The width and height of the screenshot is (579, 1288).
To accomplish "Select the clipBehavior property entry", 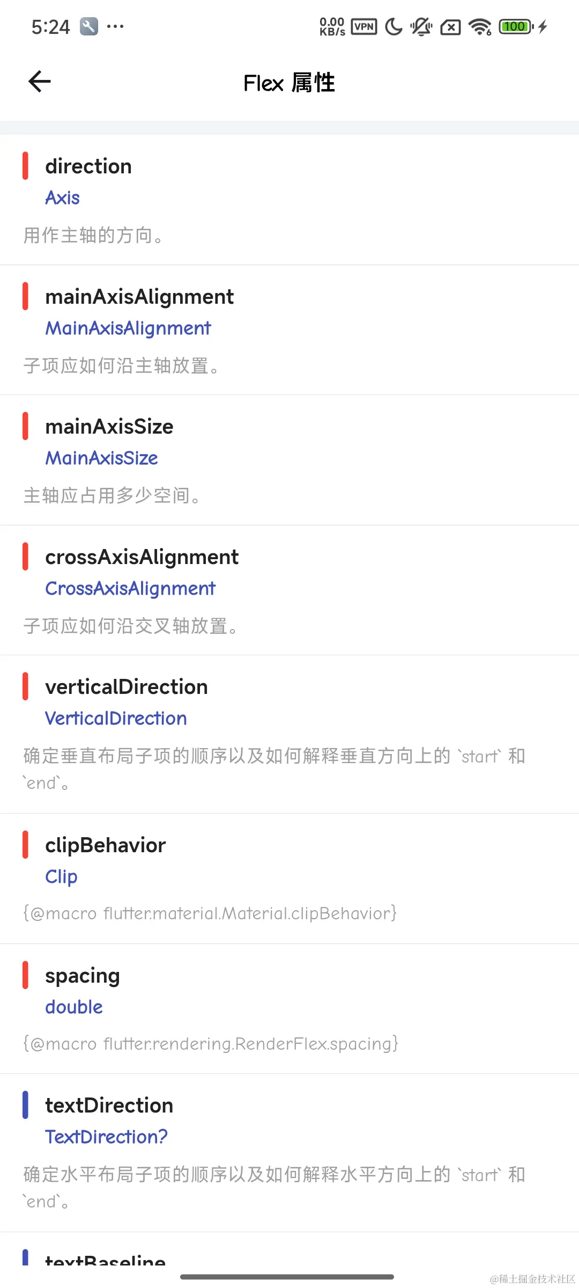I will 289,879.
